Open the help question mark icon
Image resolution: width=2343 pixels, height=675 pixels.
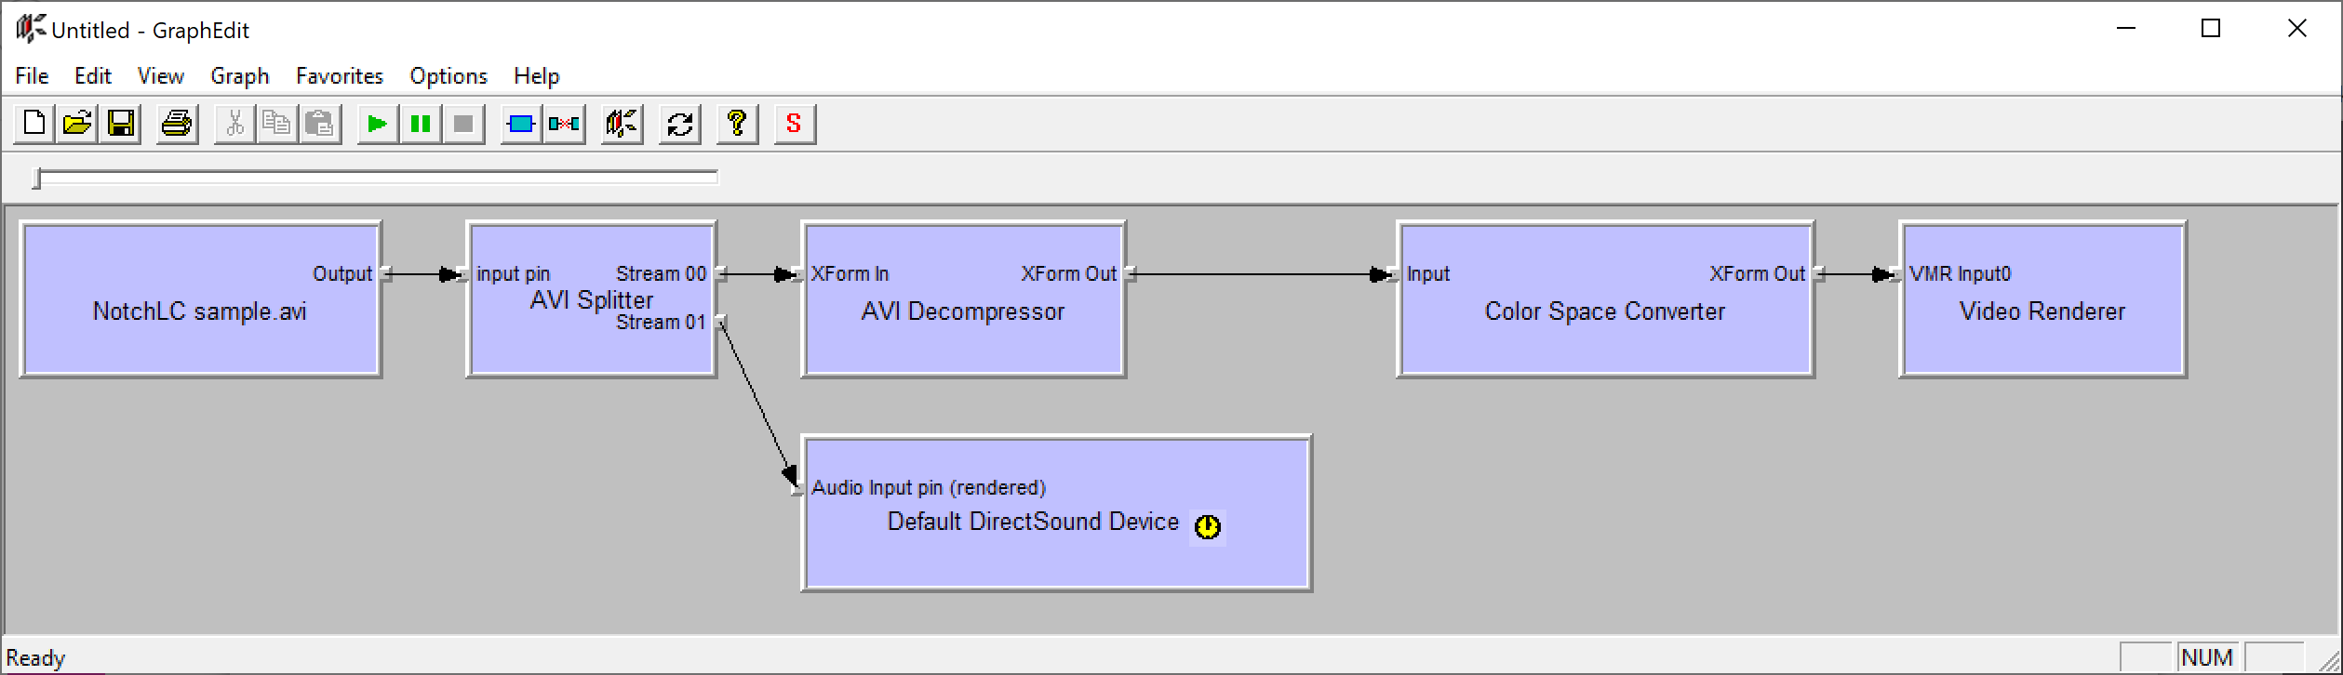pyautogui.click(x=737, y=124)
